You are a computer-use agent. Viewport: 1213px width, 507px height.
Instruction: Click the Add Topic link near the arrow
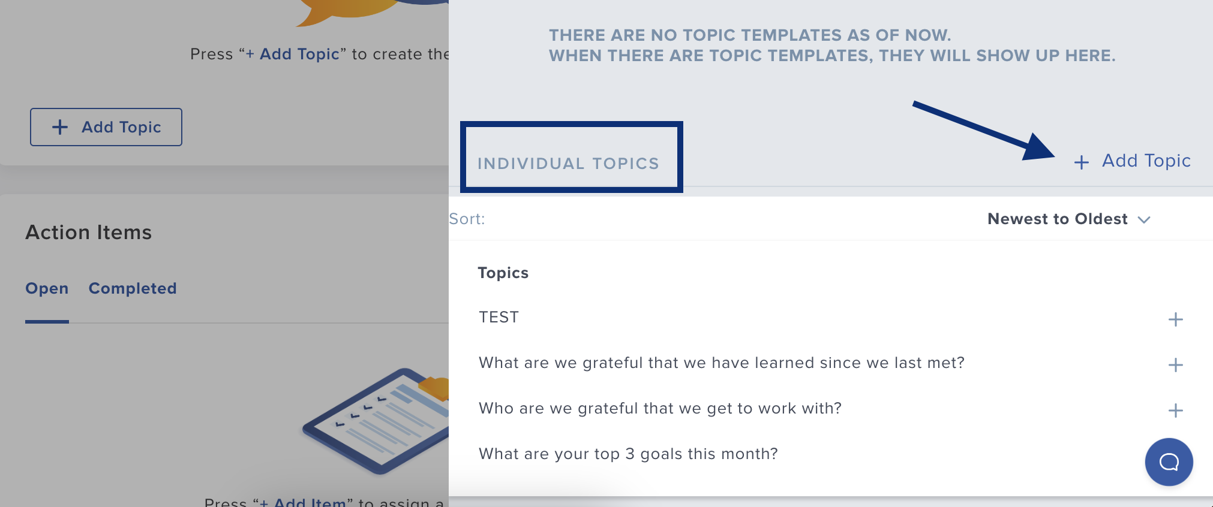(1146, 161)
